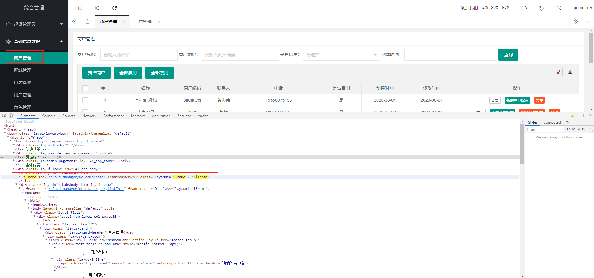Viewport: 594px width, 278px height.
Task: Open the theme palette icon
Action: point(524,8)
